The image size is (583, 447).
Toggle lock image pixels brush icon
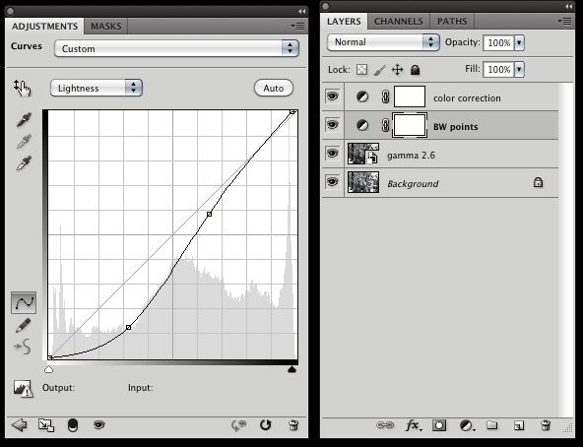coord(379,70)
